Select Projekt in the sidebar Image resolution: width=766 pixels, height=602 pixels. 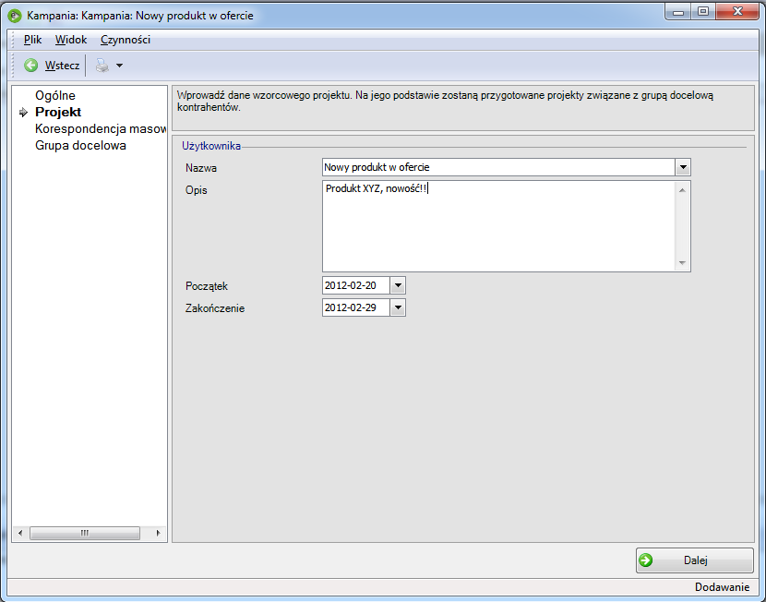(58, 112)
